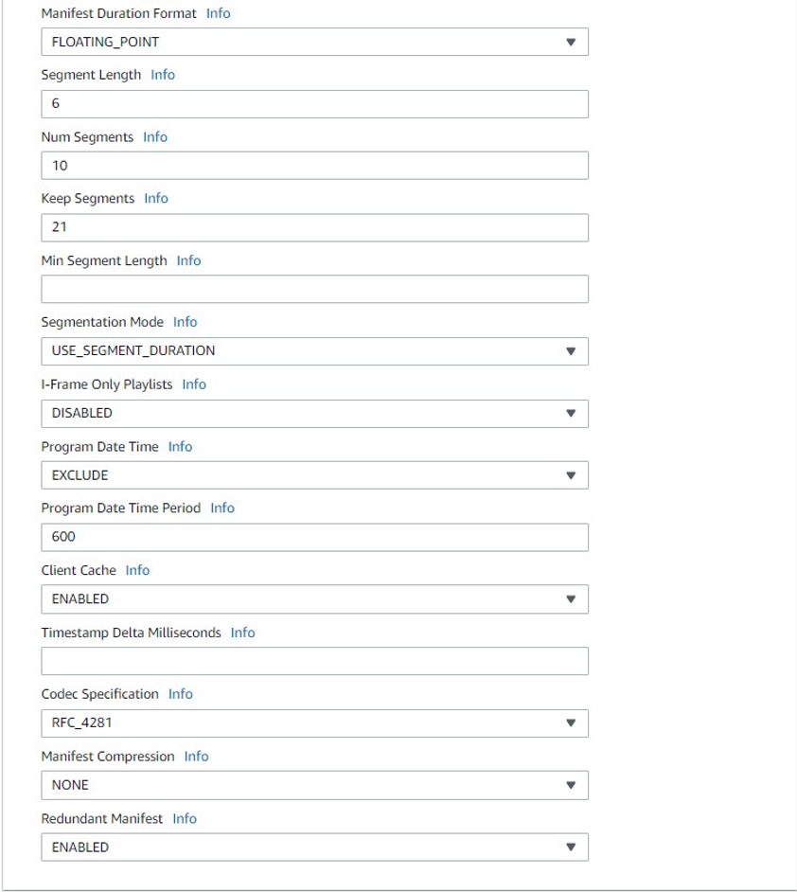The height and width of the screenshot is (892, 797).
Task: Open the Program Date Time dropdown
Action: 314,474
